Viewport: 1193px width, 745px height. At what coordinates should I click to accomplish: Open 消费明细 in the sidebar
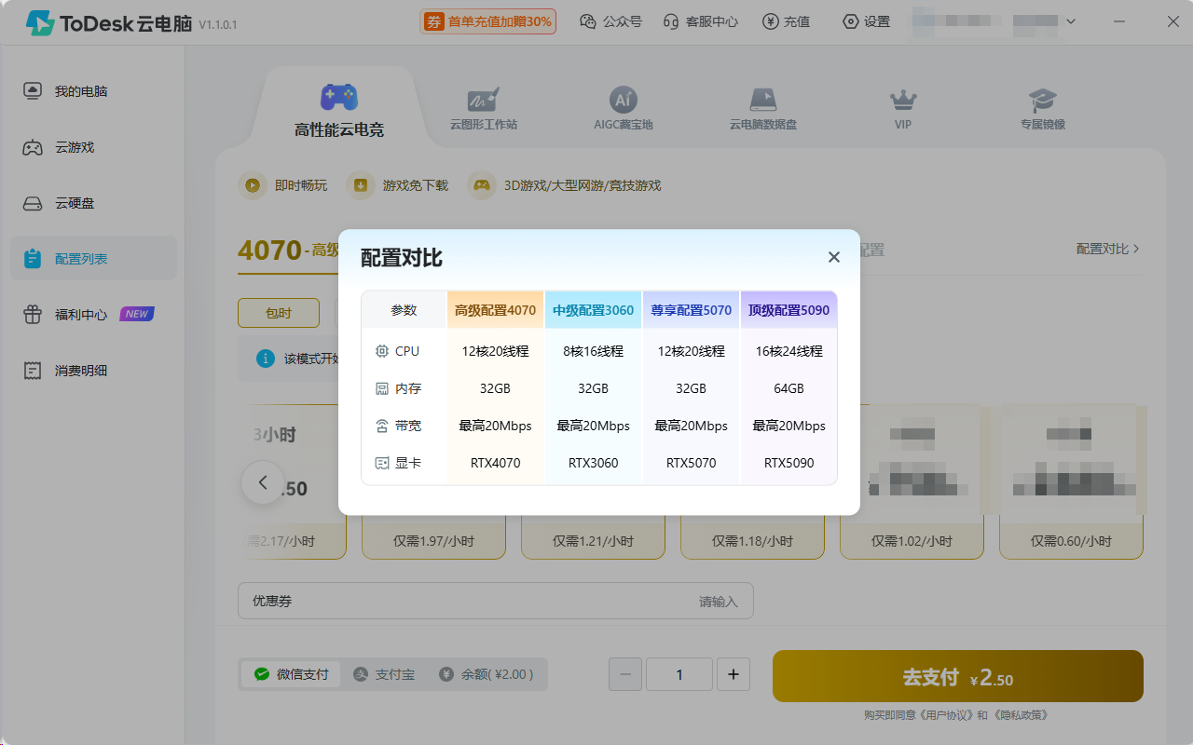[x=93, y=370]
